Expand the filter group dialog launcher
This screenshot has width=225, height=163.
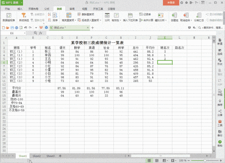point(44,24)
